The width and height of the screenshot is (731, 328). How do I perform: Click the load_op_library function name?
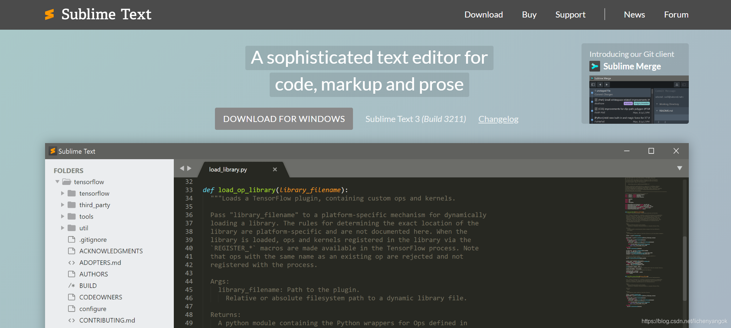pyautogui.click(x=247, y=190)
